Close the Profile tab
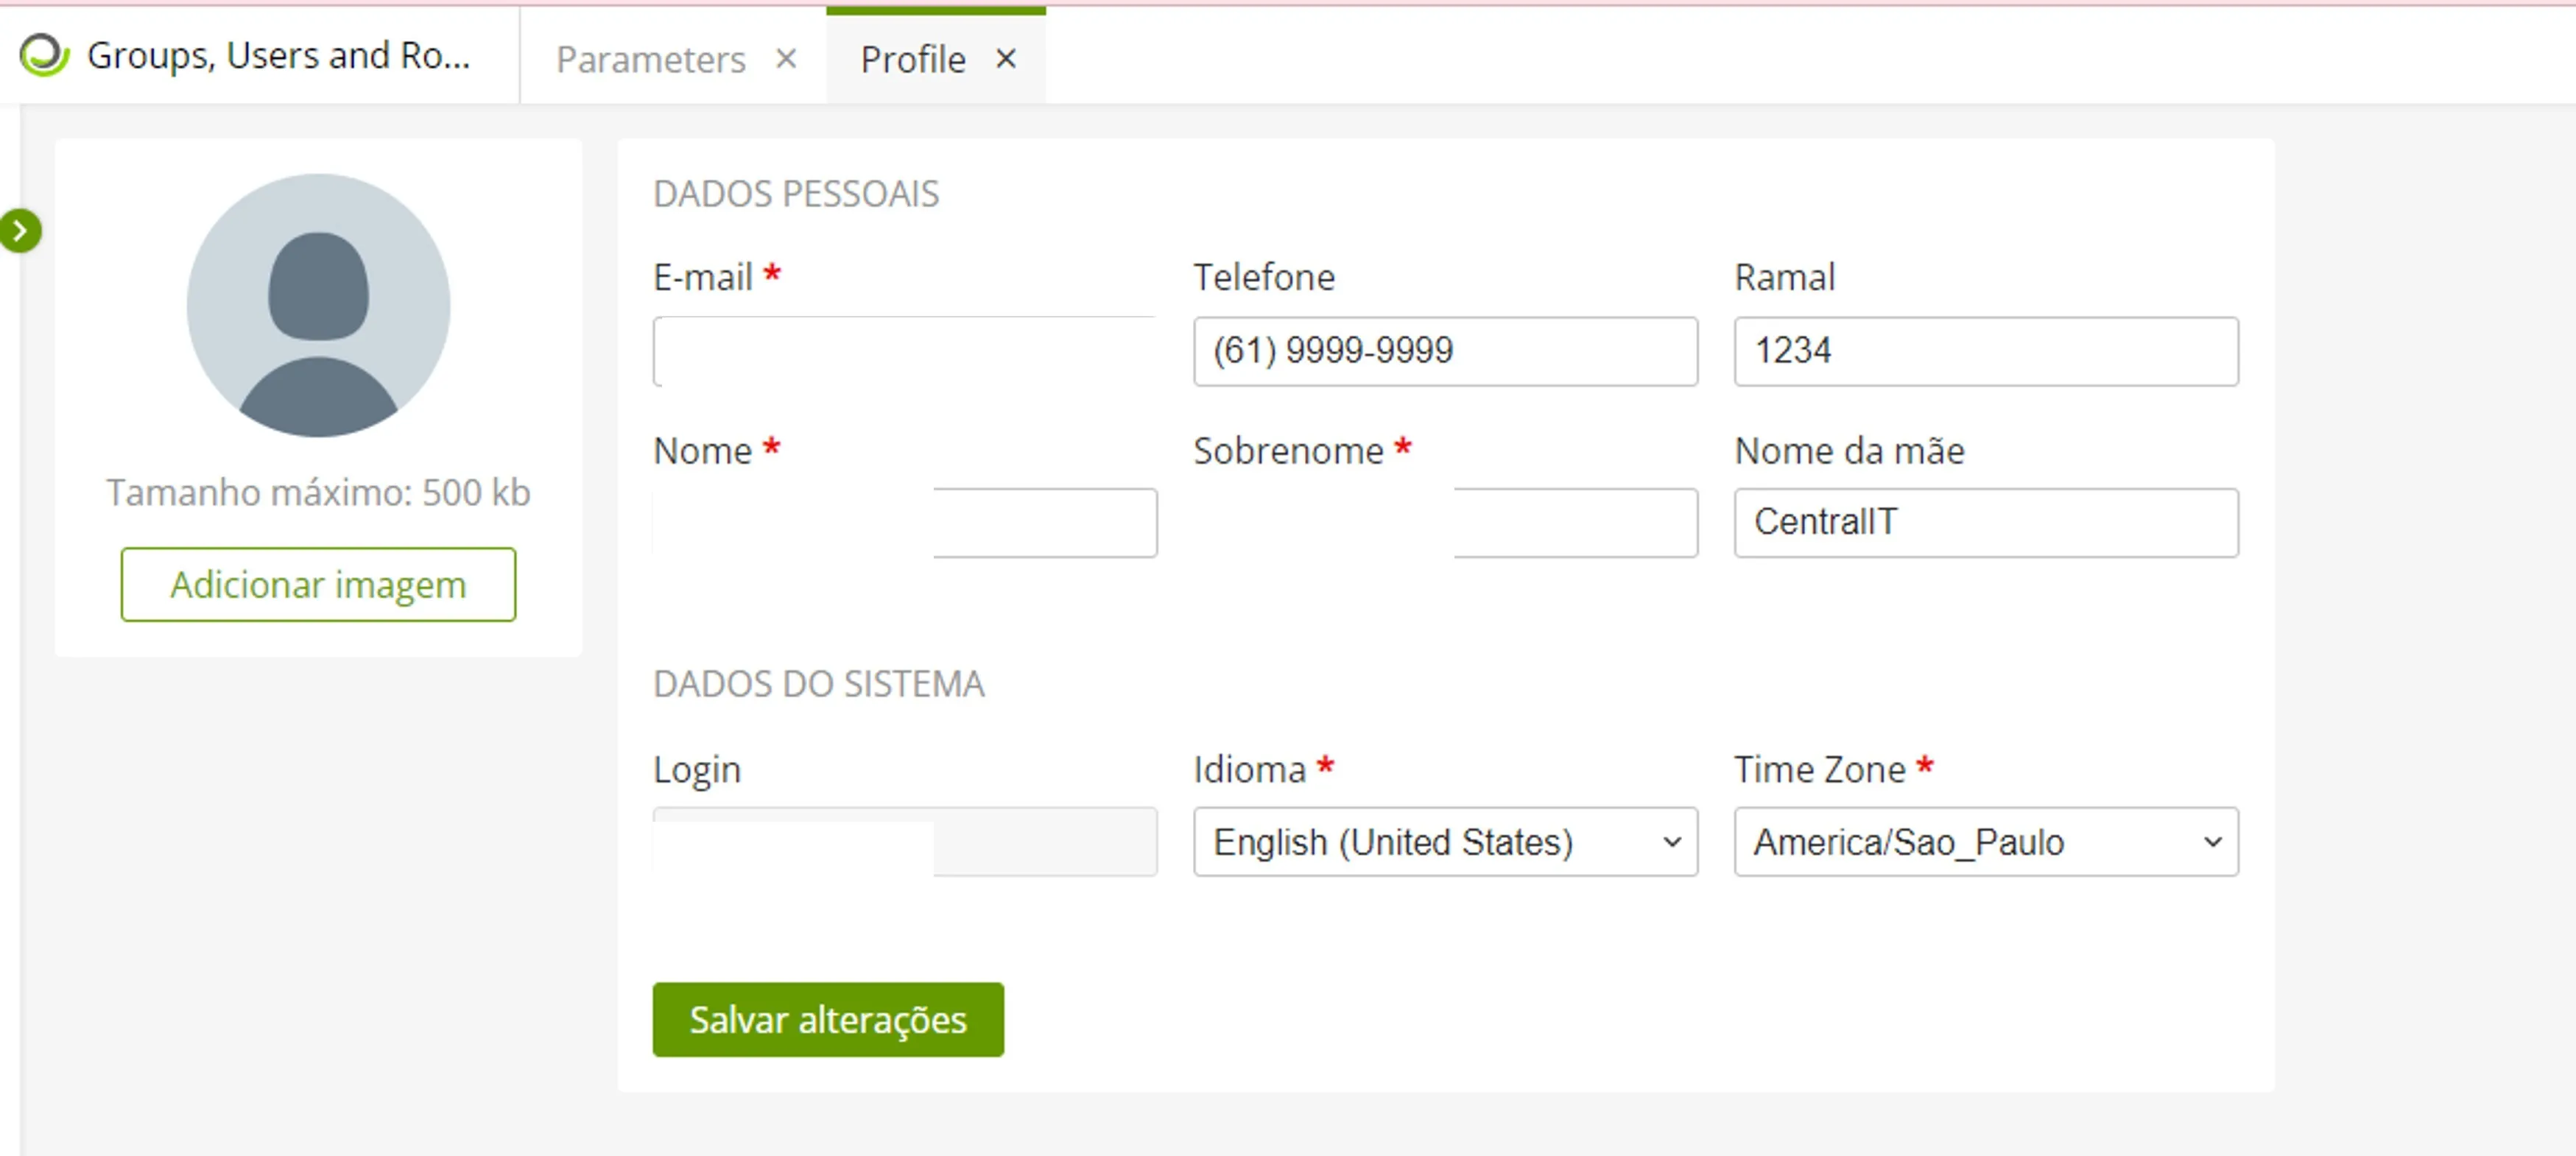This screenshot has height=1156, width=2576. 1006,59
